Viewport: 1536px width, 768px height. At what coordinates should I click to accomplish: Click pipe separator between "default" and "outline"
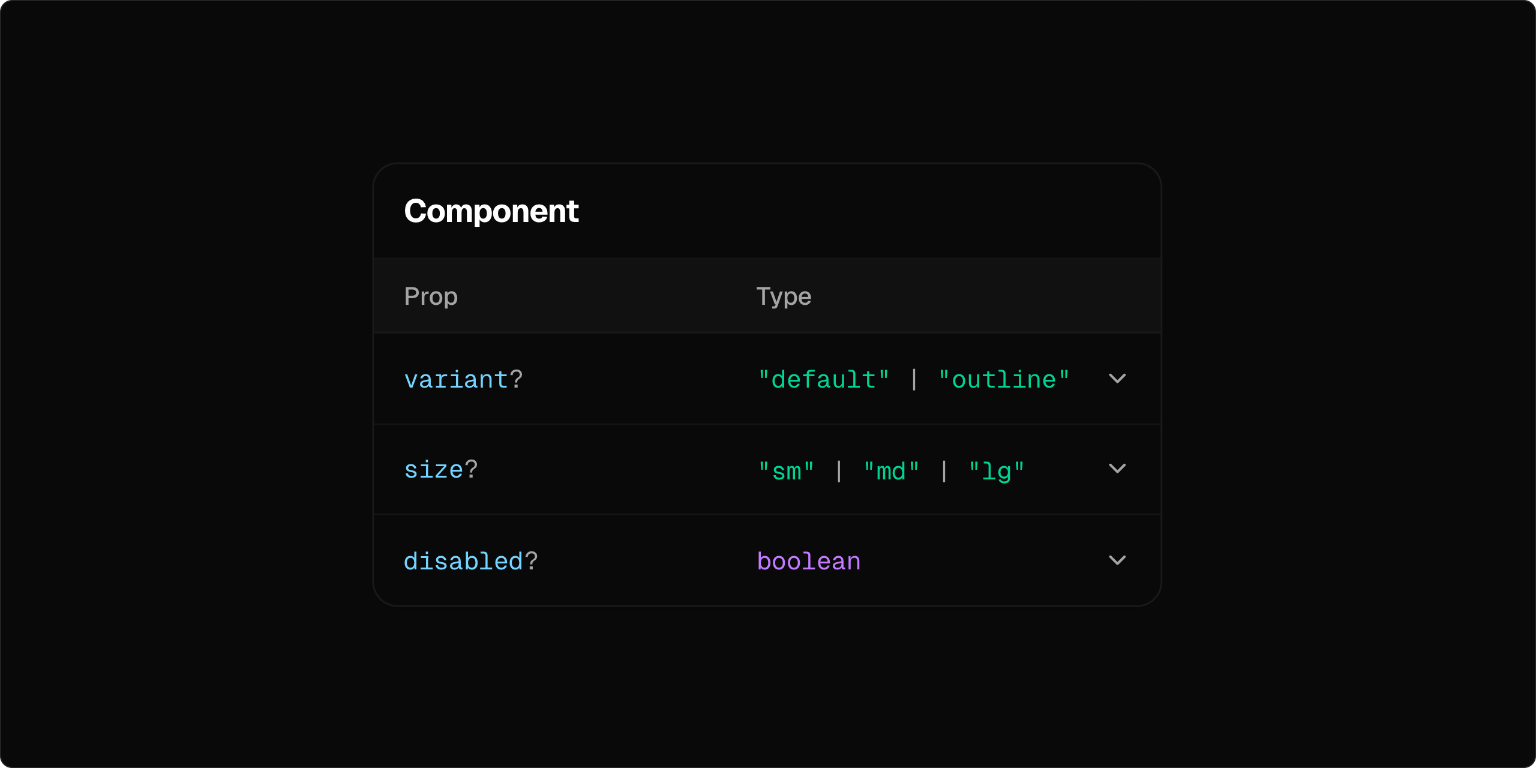click(x=914, y=380)
